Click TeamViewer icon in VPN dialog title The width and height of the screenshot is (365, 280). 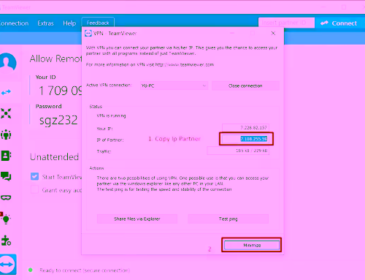[x=88, y=34]
